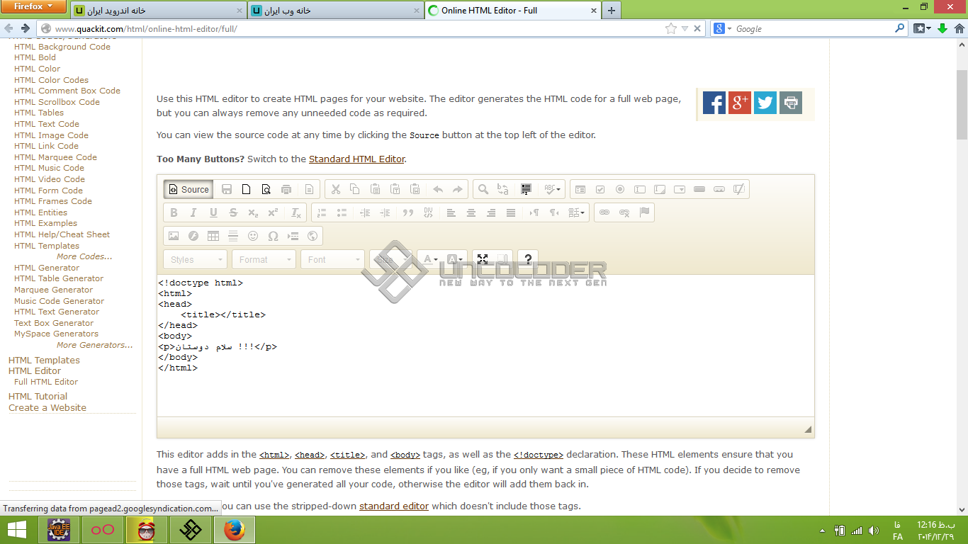This screenshot has height=544, width=968.
Task: Toggle Italic formatting
Action: click(x=193, y=212)
